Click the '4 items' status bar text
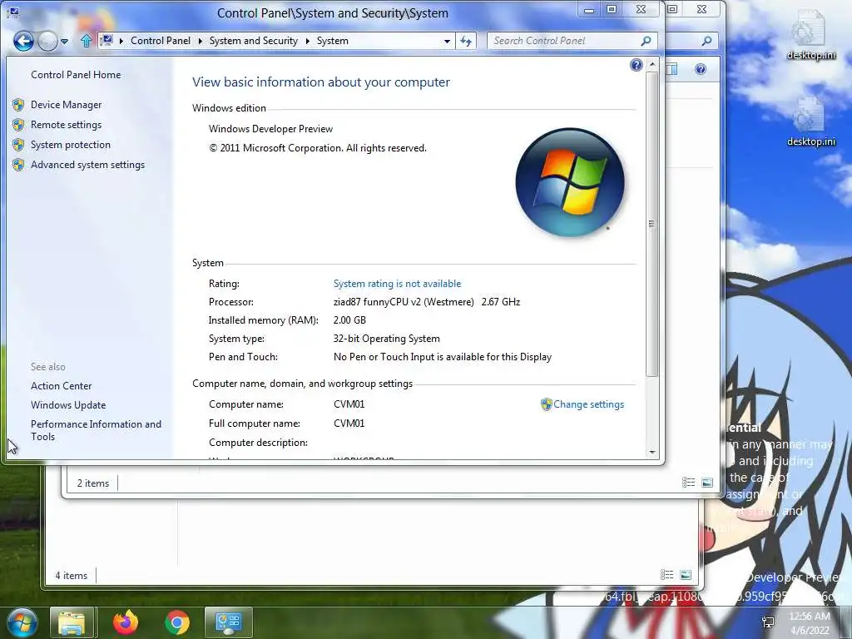The height and width of the screenshot is (639, 852). pos(72,576)
